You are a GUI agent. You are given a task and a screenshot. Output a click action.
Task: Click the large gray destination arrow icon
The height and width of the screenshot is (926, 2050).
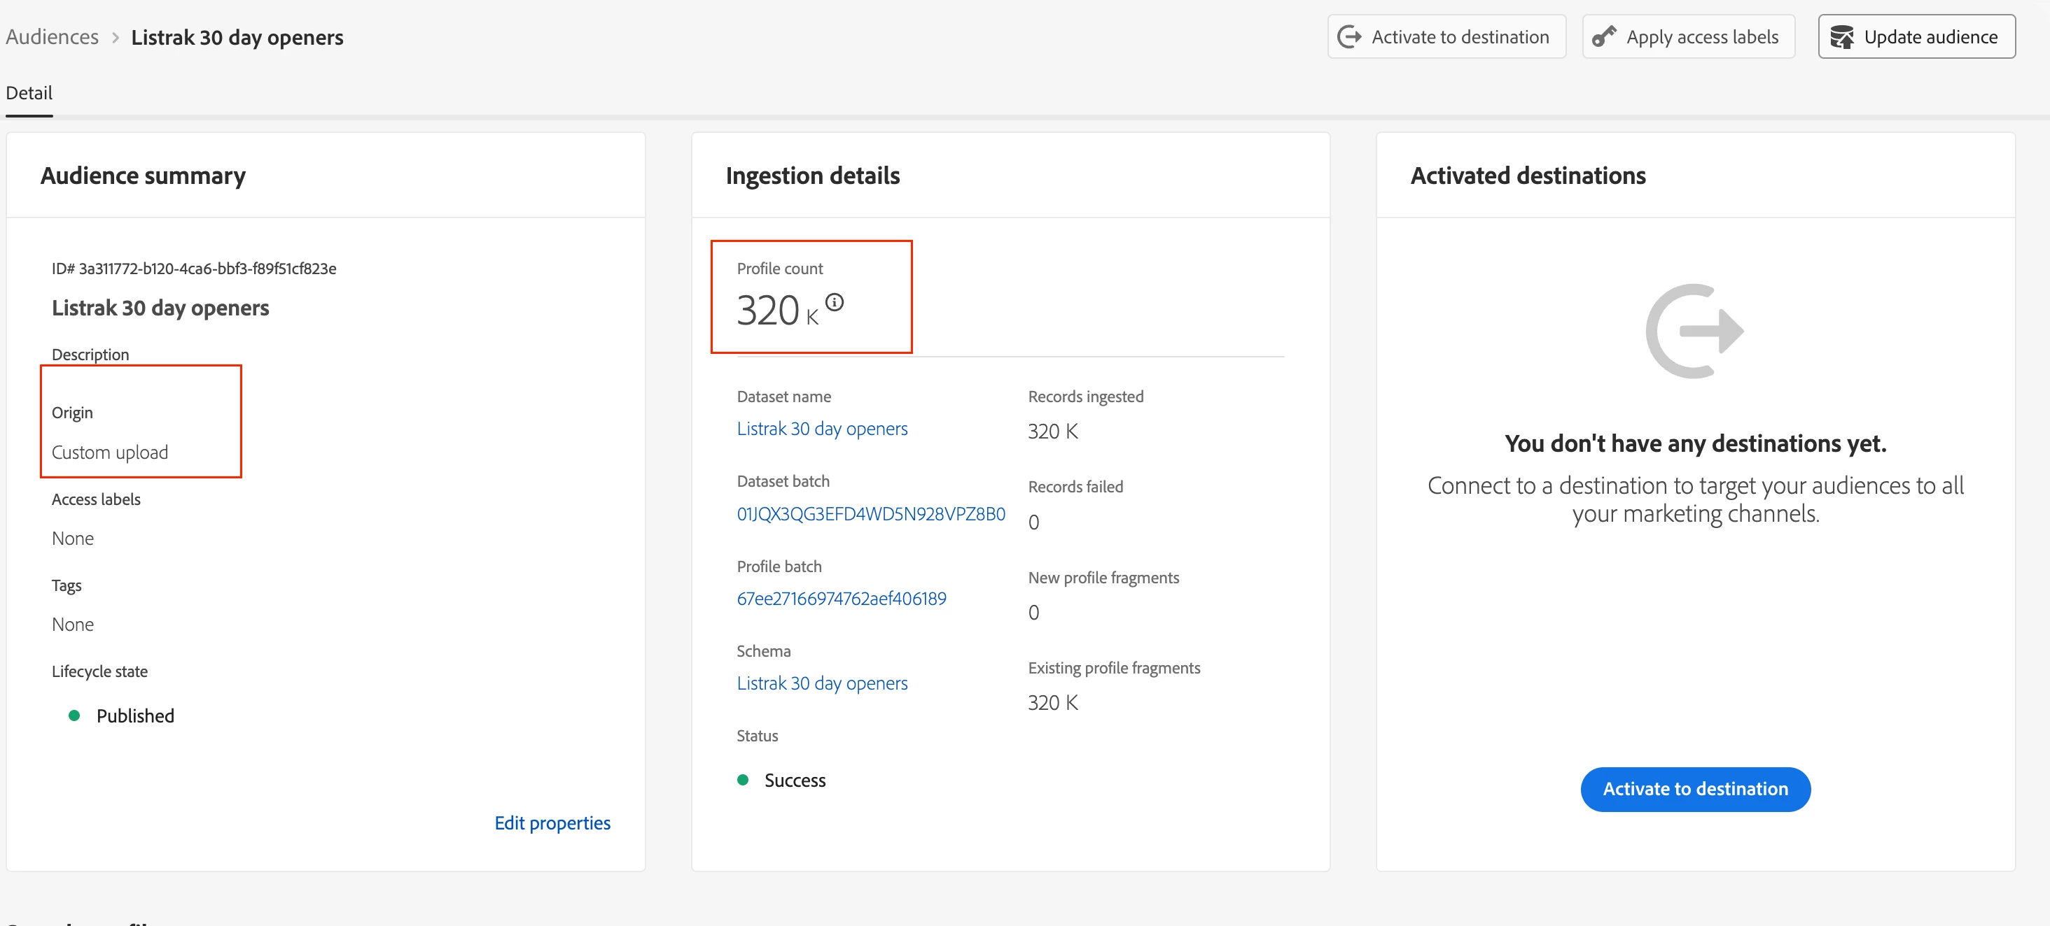click(1695, 331)
